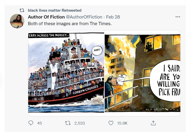Click the like count 15.9K

[x=122, y=123]
